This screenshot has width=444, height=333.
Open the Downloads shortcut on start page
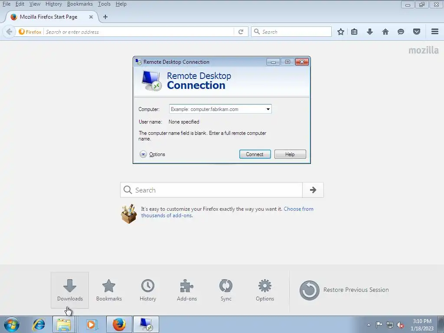[70, 290]
